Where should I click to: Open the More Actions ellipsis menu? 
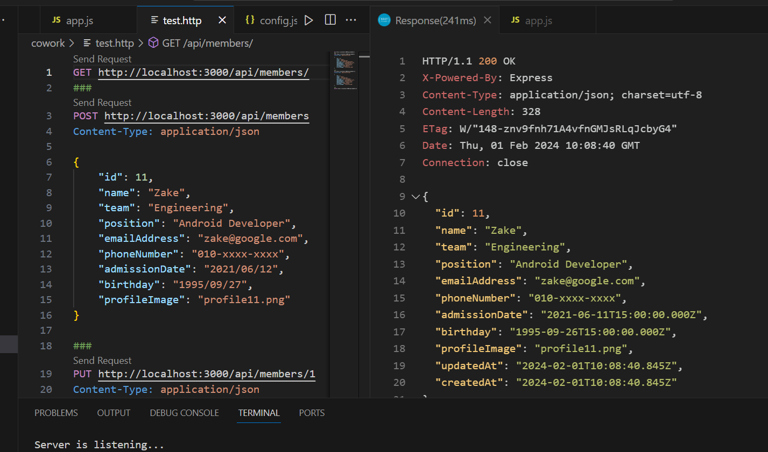click(x=351, y=20)
